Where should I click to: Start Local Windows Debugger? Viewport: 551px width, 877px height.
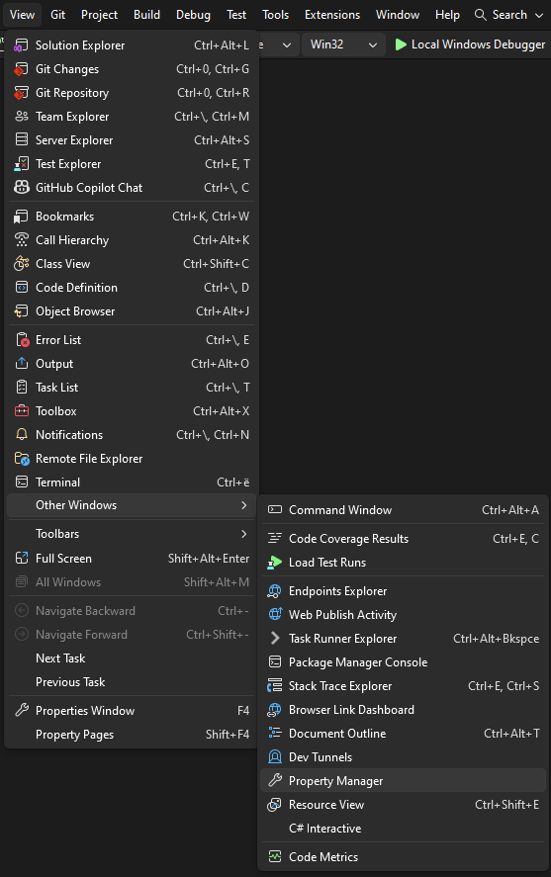[470, 44]
